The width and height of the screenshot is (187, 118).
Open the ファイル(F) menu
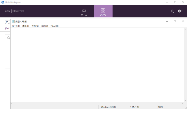(16, 26)
